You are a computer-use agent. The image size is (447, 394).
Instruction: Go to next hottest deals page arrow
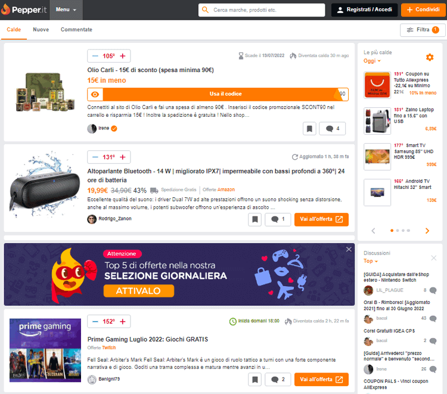(x=427, y=231)
